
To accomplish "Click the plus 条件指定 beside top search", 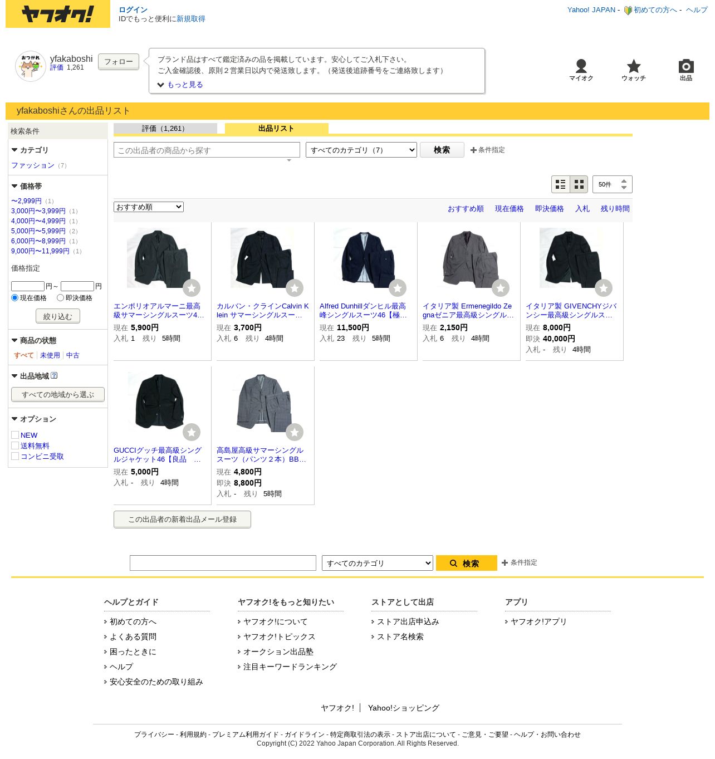I will pos(488,150).
